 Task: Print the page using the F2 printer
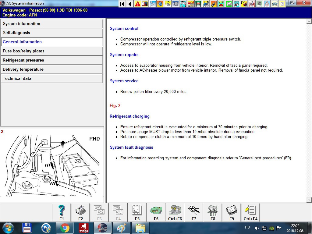tap(80, 212)
